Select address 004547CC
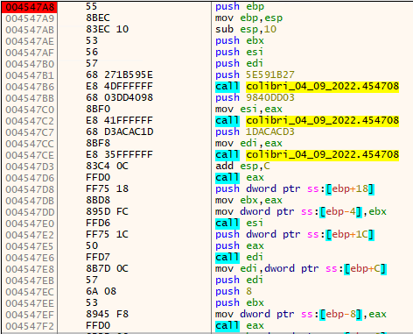The width and height of the screenshot is (413, 334). coord(30,144)
